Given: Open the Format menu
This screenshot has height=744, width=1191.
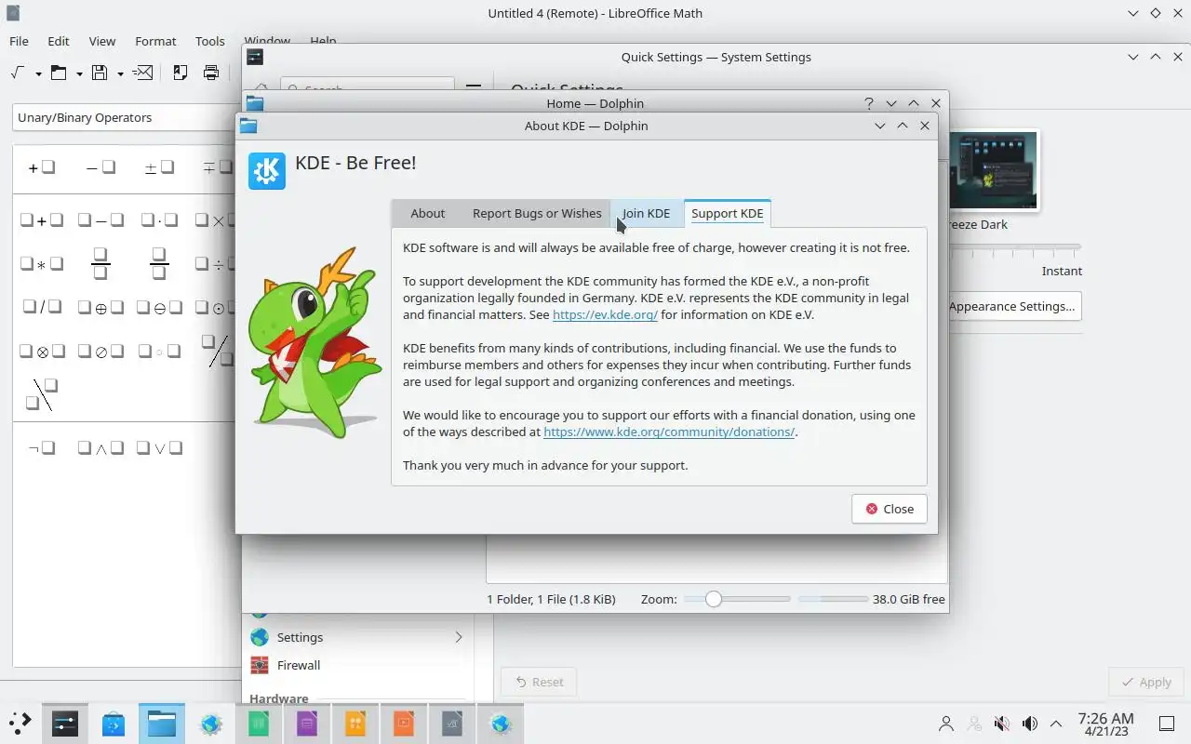Looking at the screenshot, I should pos(155,41).
